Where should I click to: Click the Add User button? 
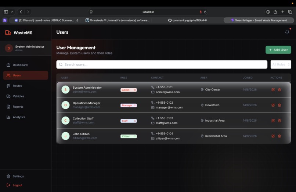tap(278, 50)
